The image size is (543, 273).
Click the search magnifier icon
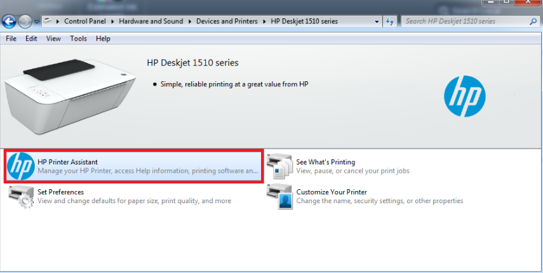pos(533,22)
